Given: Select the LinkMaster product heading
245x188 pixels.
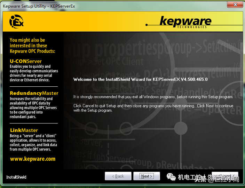Looking at the screenshot, I should pos(24,130).
